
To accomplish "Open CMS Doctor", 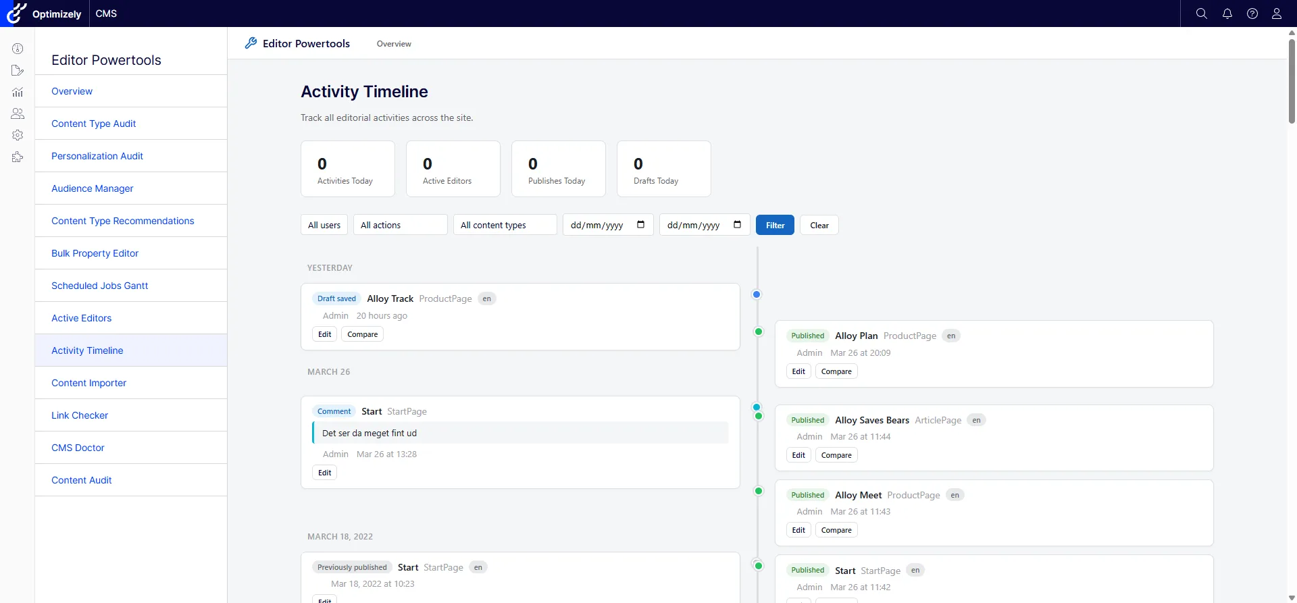I will click(x=131, y=448).
